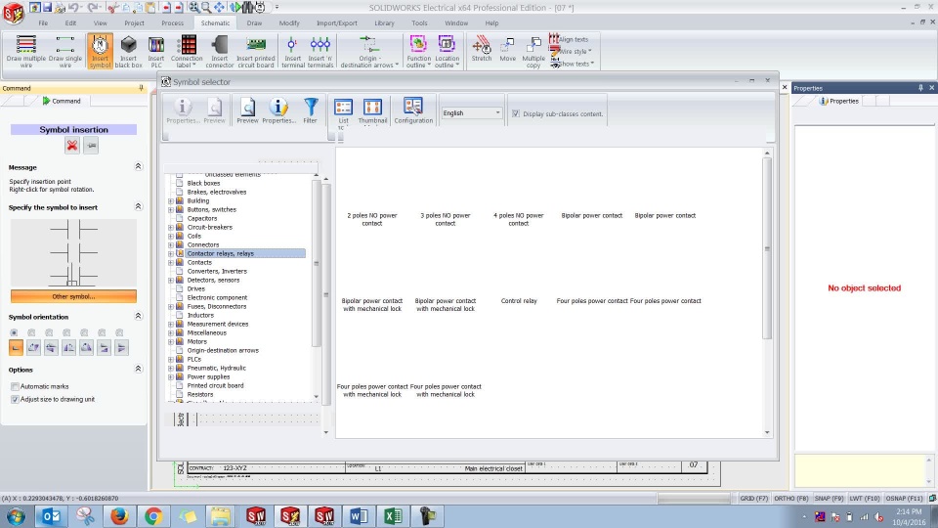938x528 pixels.
Task: Open the Project menu
Action: pos(134,22)
